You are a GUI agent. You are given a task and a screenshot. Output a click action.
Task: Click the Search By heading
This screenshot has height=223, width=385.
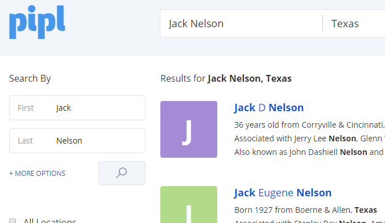(30, 79)
